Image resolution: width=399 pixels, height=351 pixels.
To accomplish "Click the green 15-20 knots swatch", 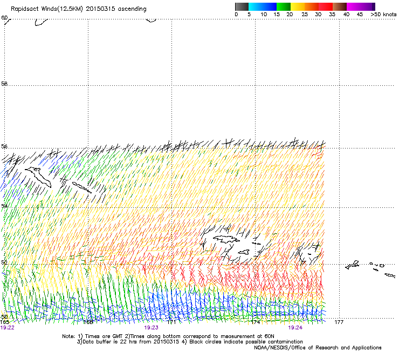I will click(284, 6).
